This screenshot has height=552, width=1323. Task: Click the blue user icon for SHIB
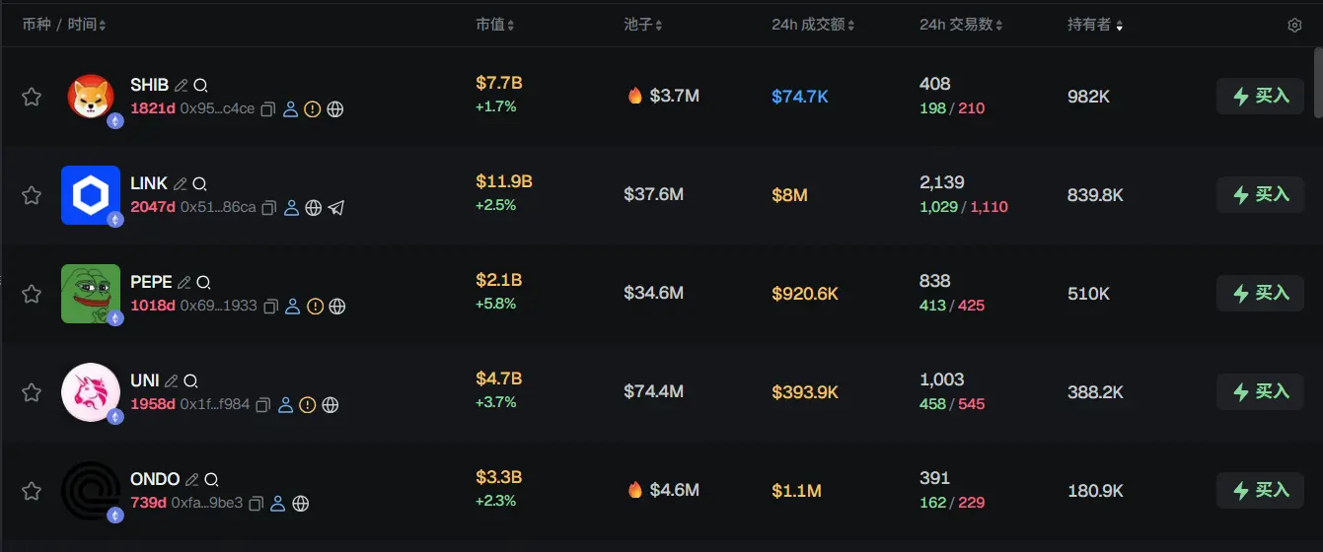(290, 109)
